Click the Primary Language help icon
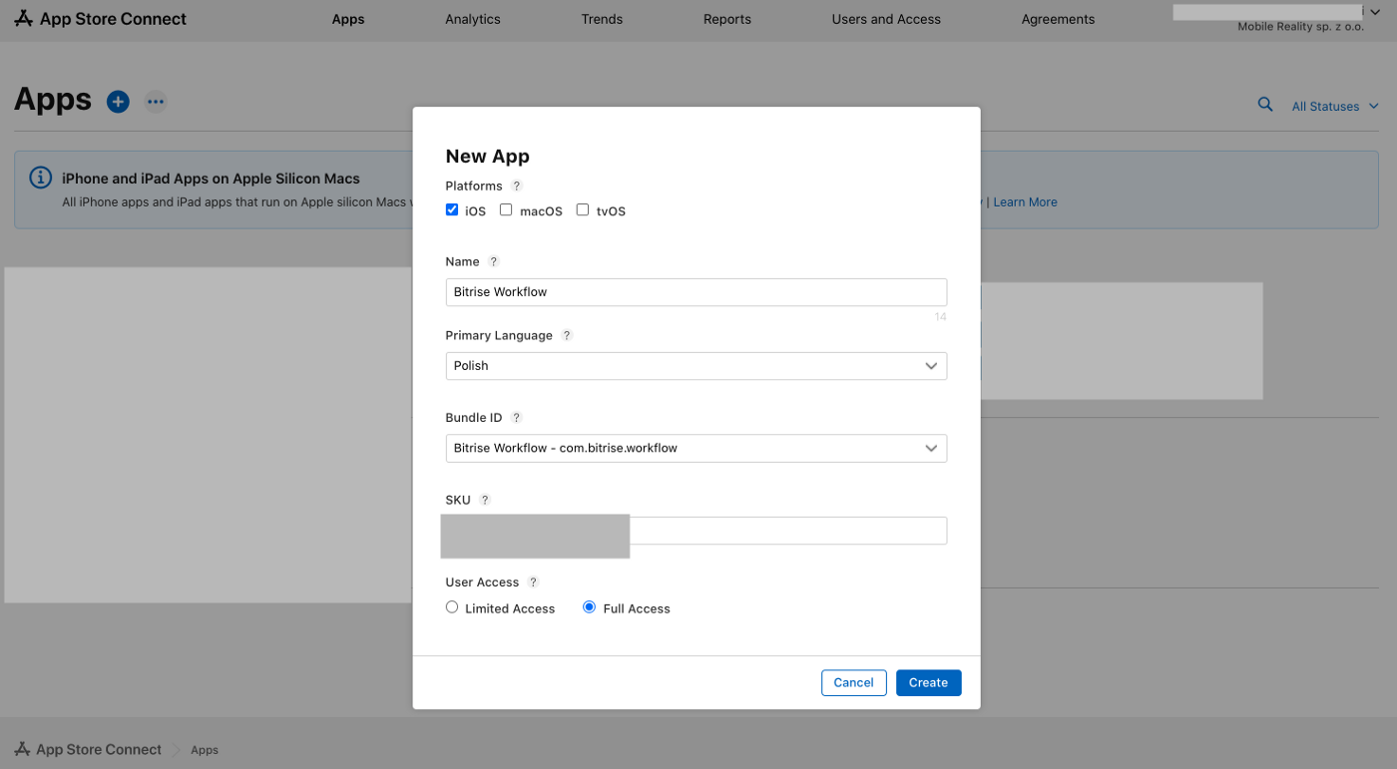 click(x=566, y=336)
